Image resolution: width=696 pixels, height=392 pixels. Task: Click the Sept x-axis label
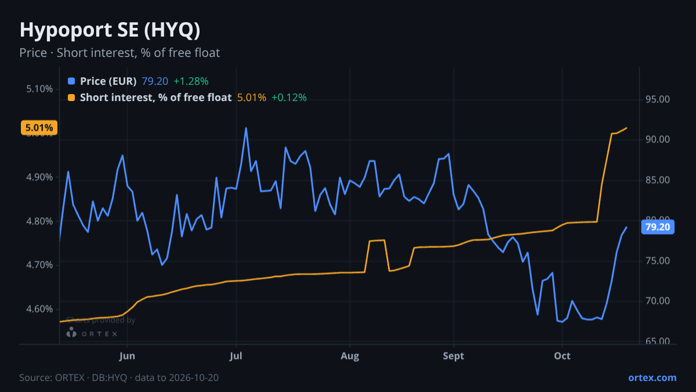tap(454, 356)
